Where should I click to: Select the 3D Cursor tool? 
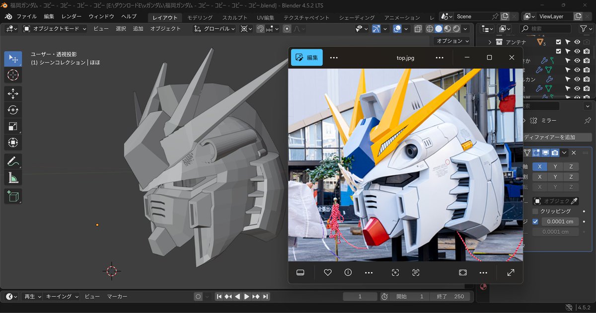pos(13,75)
